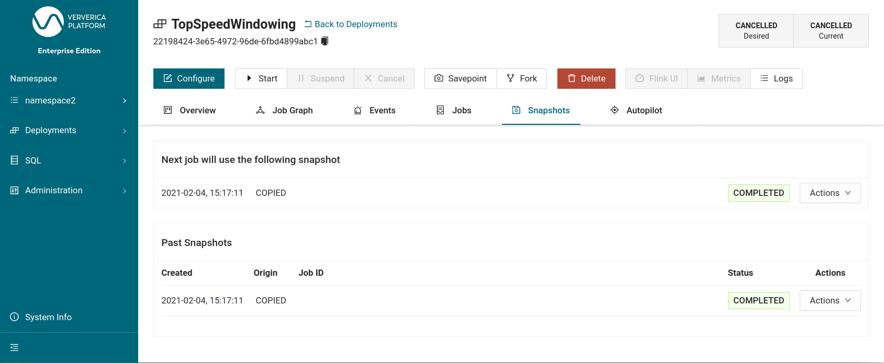
Task: Click COPIED origin in Past Snapshots row
Action: (271, 300)
